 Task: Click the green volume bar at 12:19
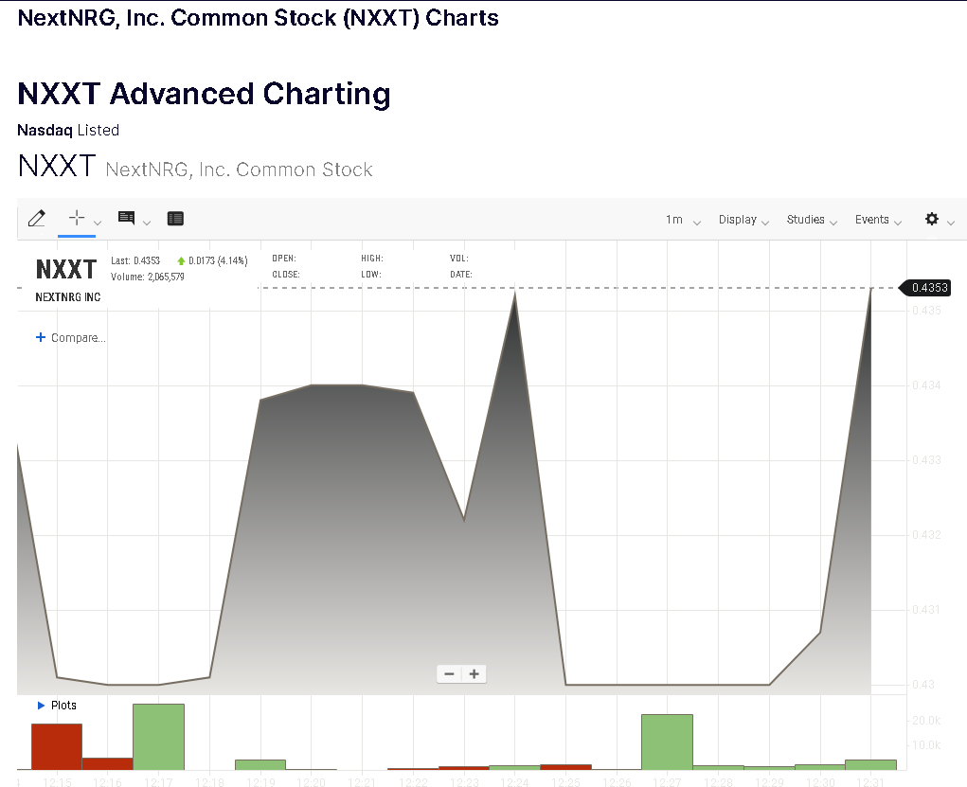click(x=260, y=765)
